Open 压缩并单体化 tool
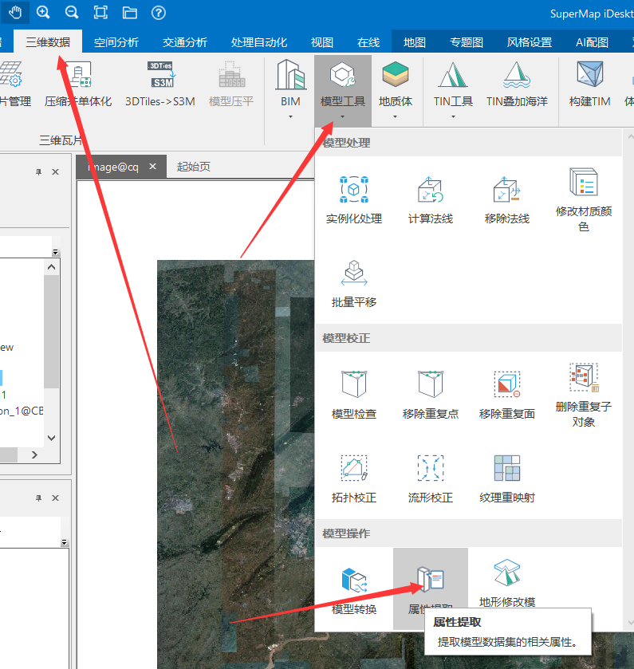The width and height of the screenshot is (634, 669). [x=78, y=85]
